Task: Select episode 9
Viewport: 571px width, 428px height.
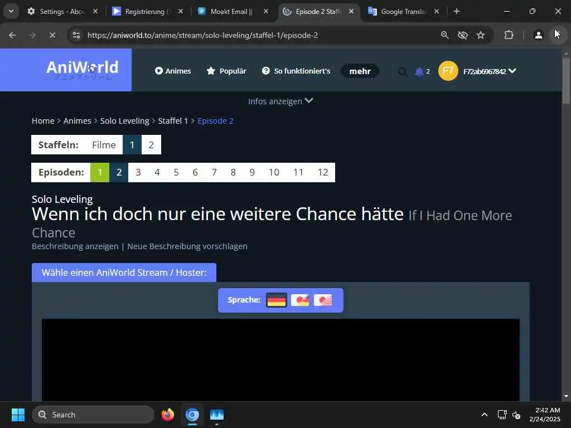Action: click(252, 173)
